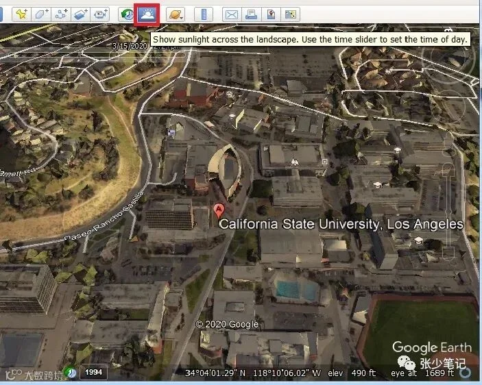This screenshot has height=385, width=482.
Task: Click the latitude 34°04'01.29" N readout
Action: pyautogui.click(x=215, y=373)
